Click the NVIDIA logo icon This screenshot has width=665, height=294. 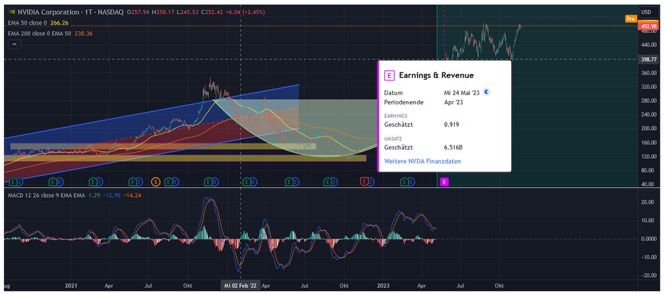(x=11, y=12)
